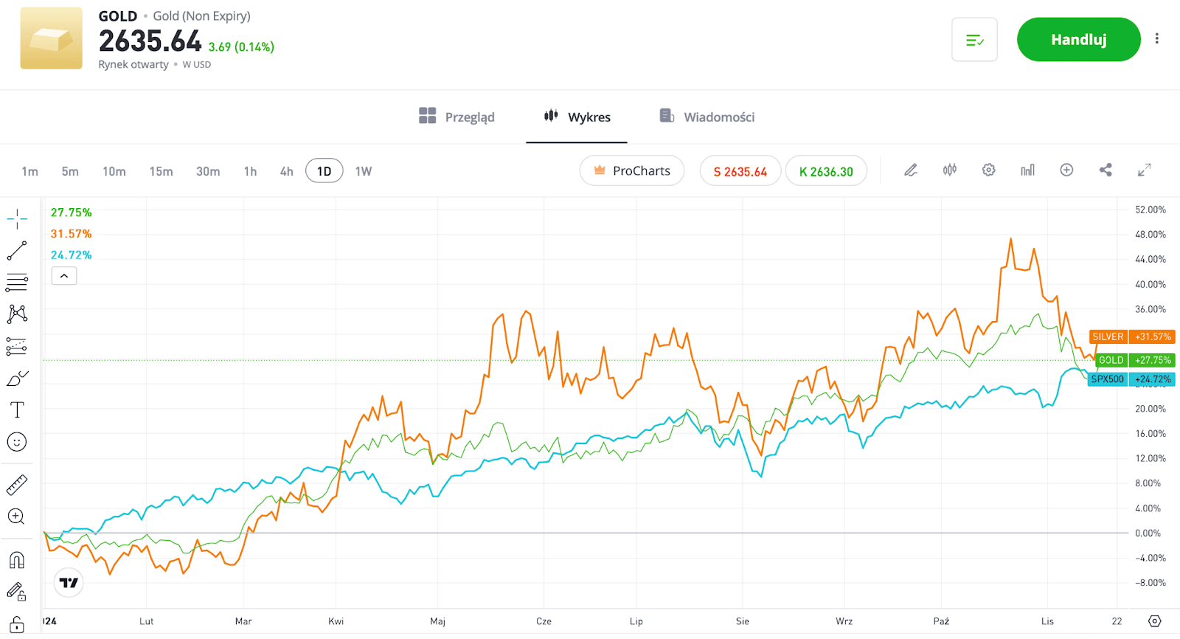Toggle stay in drawing mode
The height and width of the screenshot is (639, 1180).
tap(17, 592)
